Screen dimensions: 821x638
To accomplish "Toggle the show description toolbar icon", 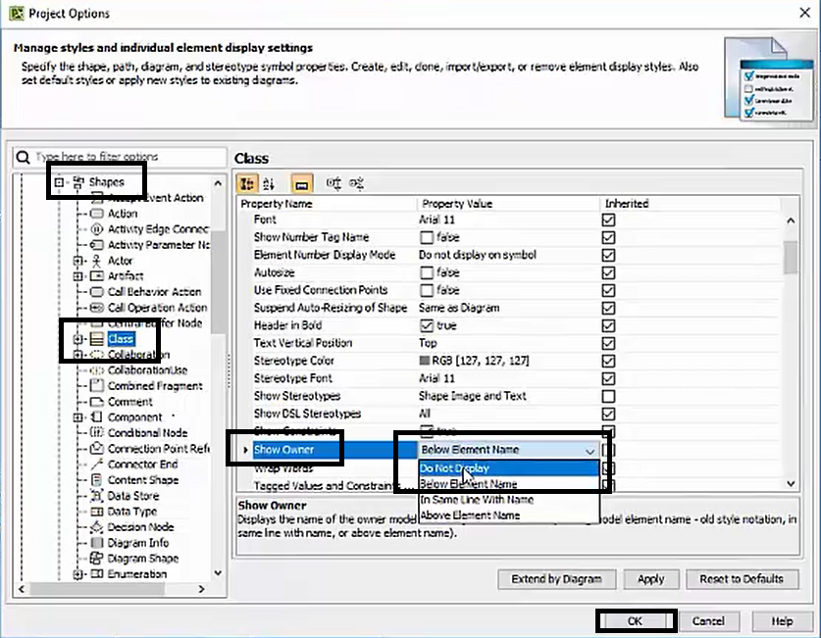I will tap(302, 184).
